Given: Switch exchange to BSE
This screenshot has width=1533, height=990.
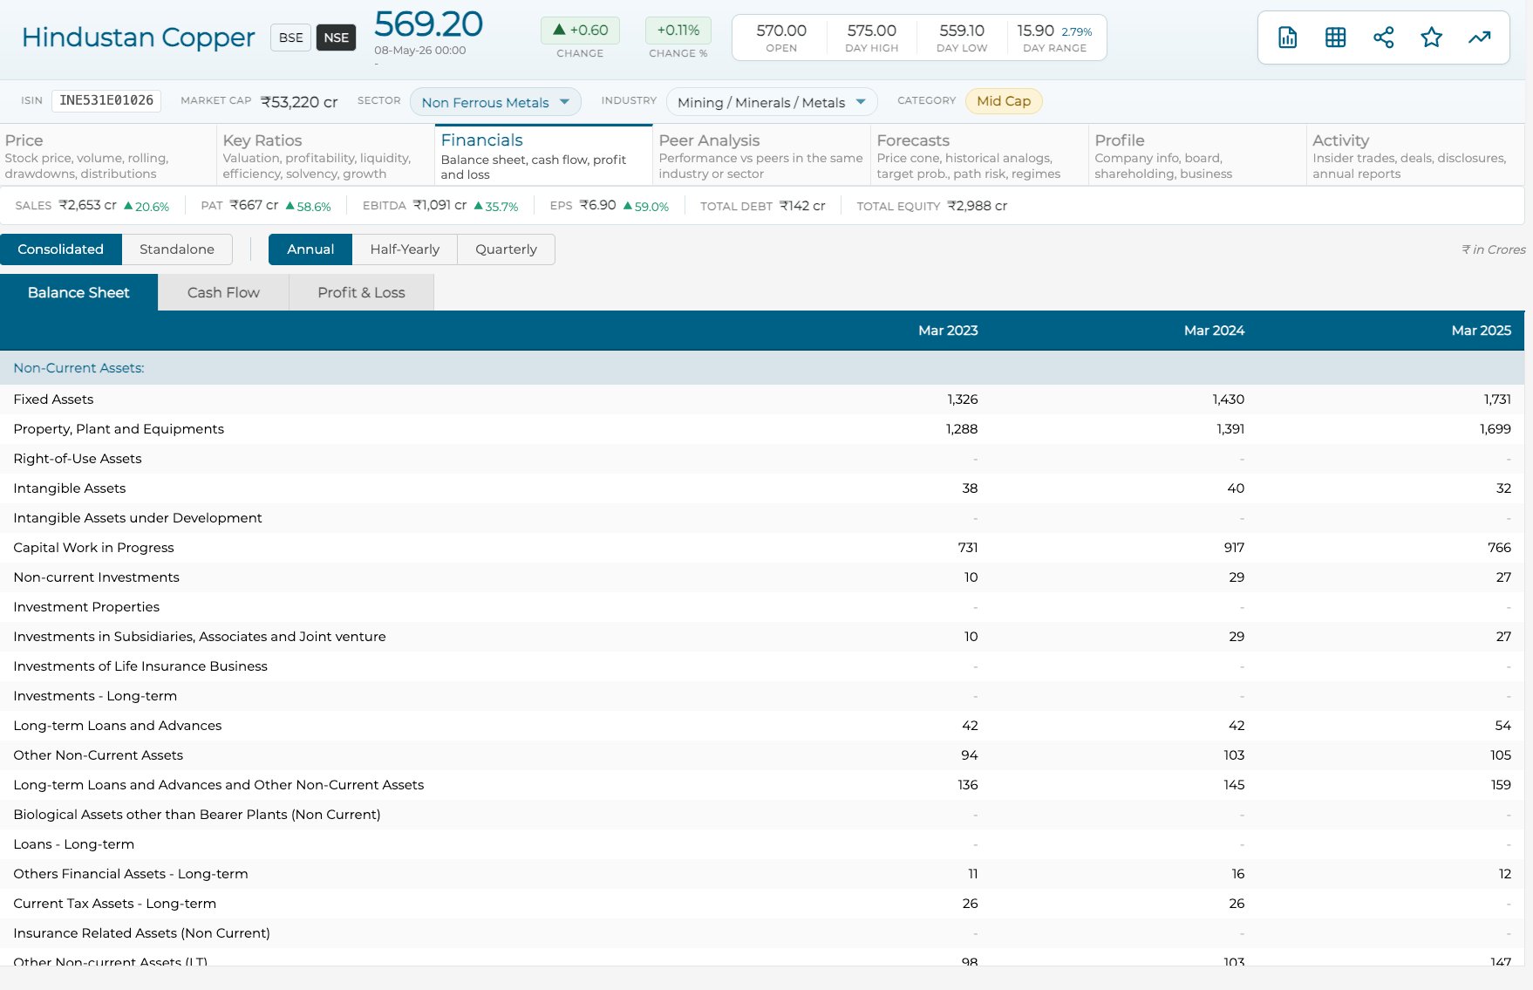Looking at the screenshot, I should pyautogui.click(x=291, y=38).
